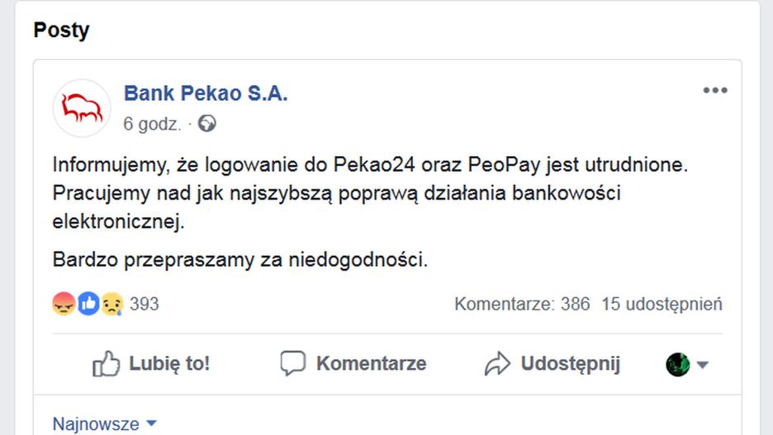Viewport: 773px width, 435px height.
Task: Click the globe public audience icon
Action: coord(206,124)
